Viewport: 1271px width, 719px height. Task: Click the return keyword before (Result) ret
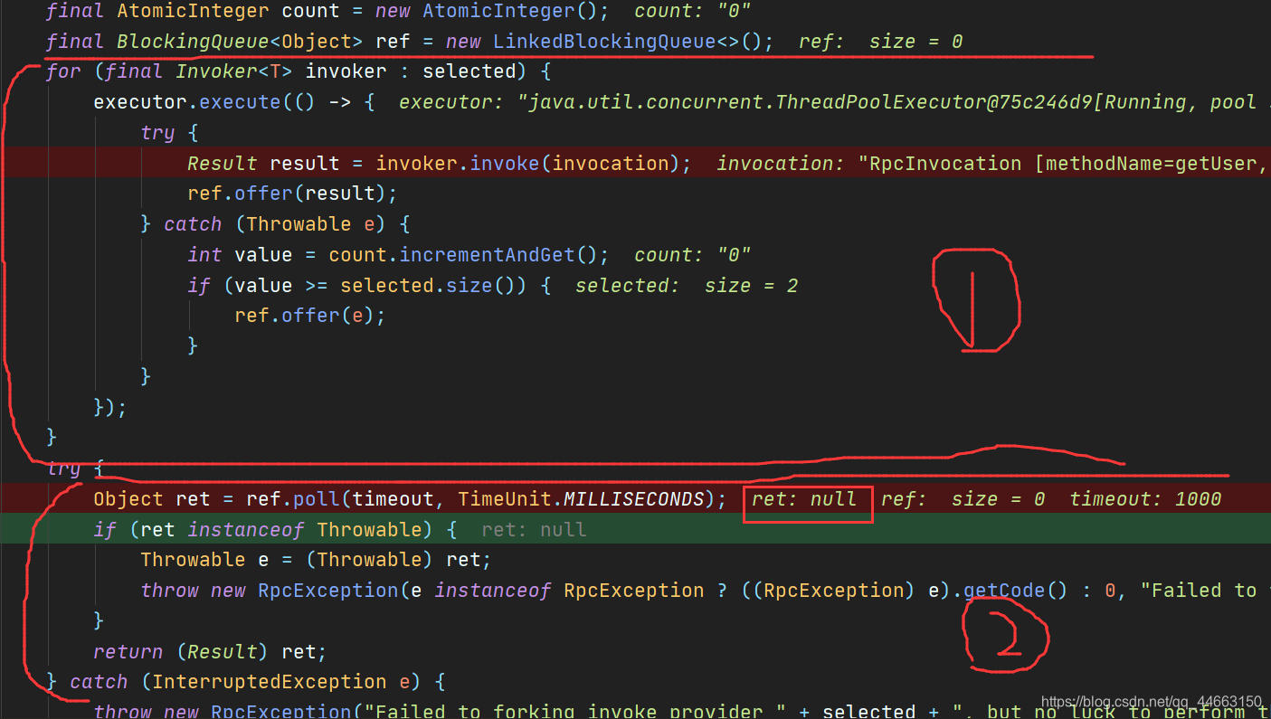128,652
